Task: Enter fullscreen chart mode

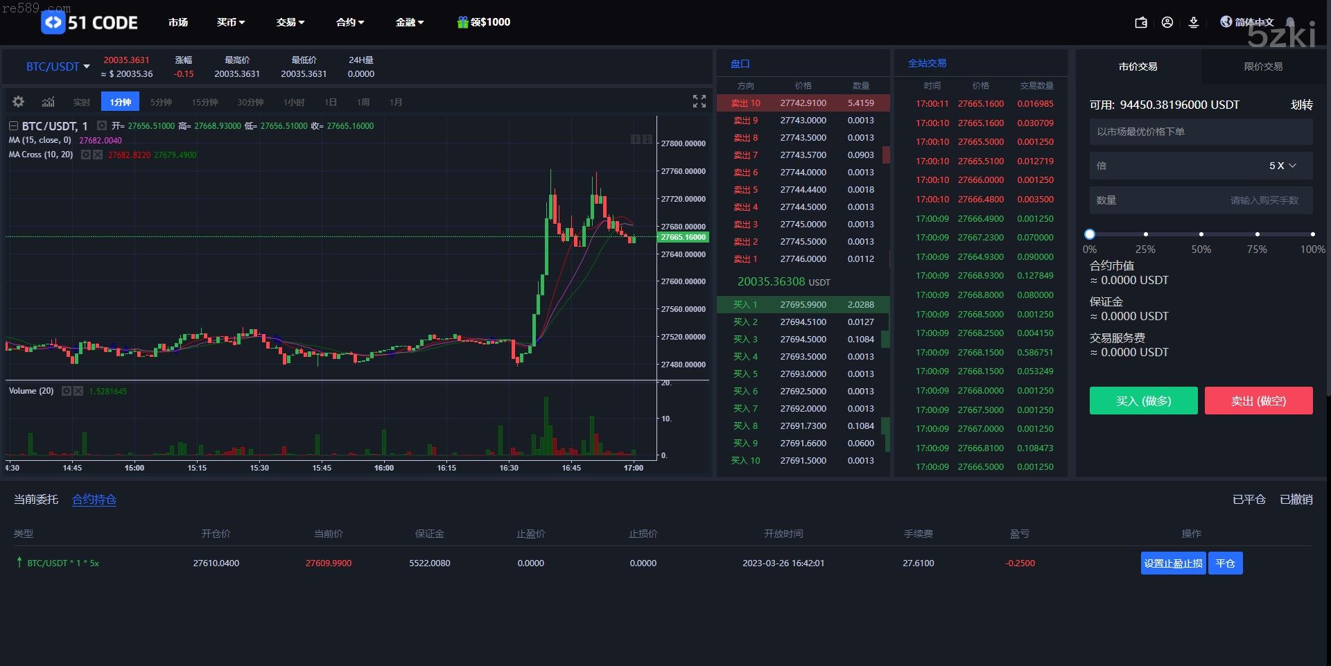Action: pyautogui.click(x=699, y=101)
